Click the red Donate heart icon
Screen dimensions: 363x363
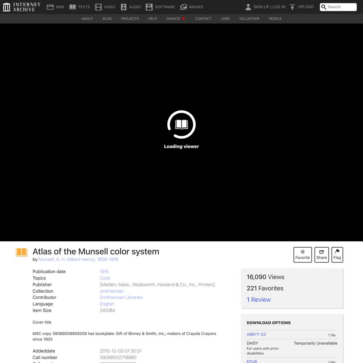click(184, 19)
